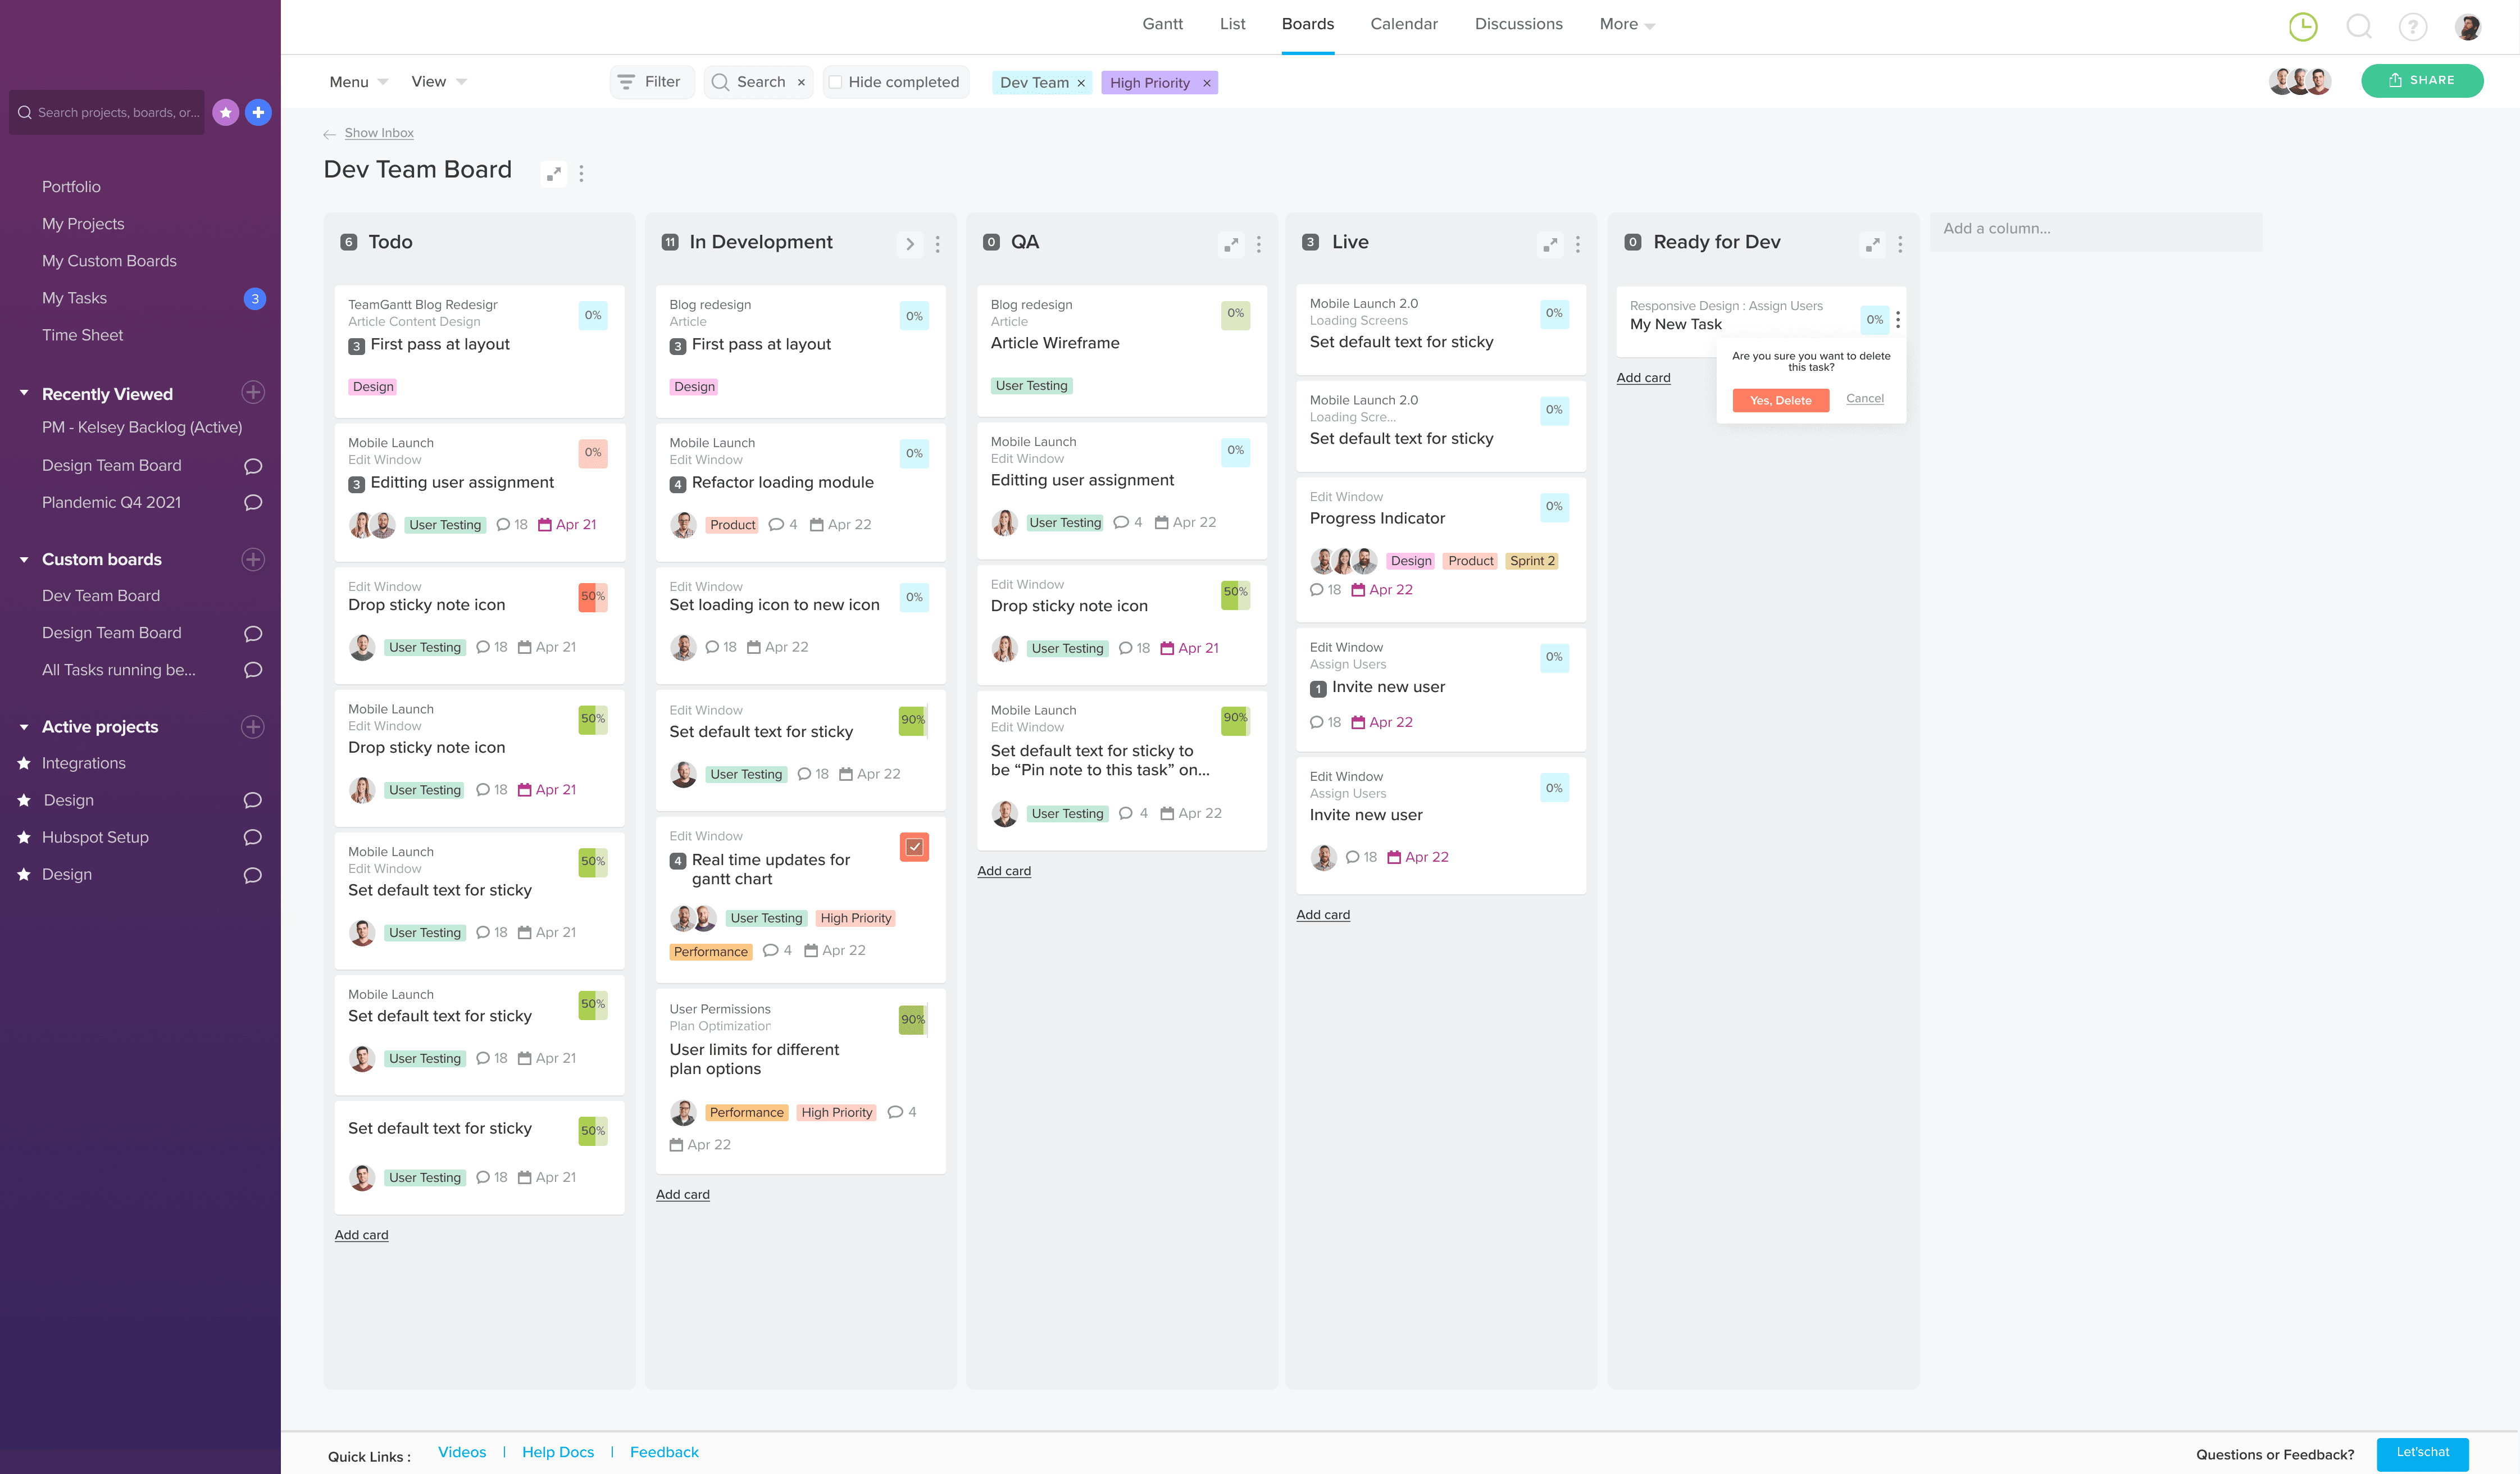Open the View dropdown
The width and height of the screenshot is (2520, 1474).
[x=438, y=82]
